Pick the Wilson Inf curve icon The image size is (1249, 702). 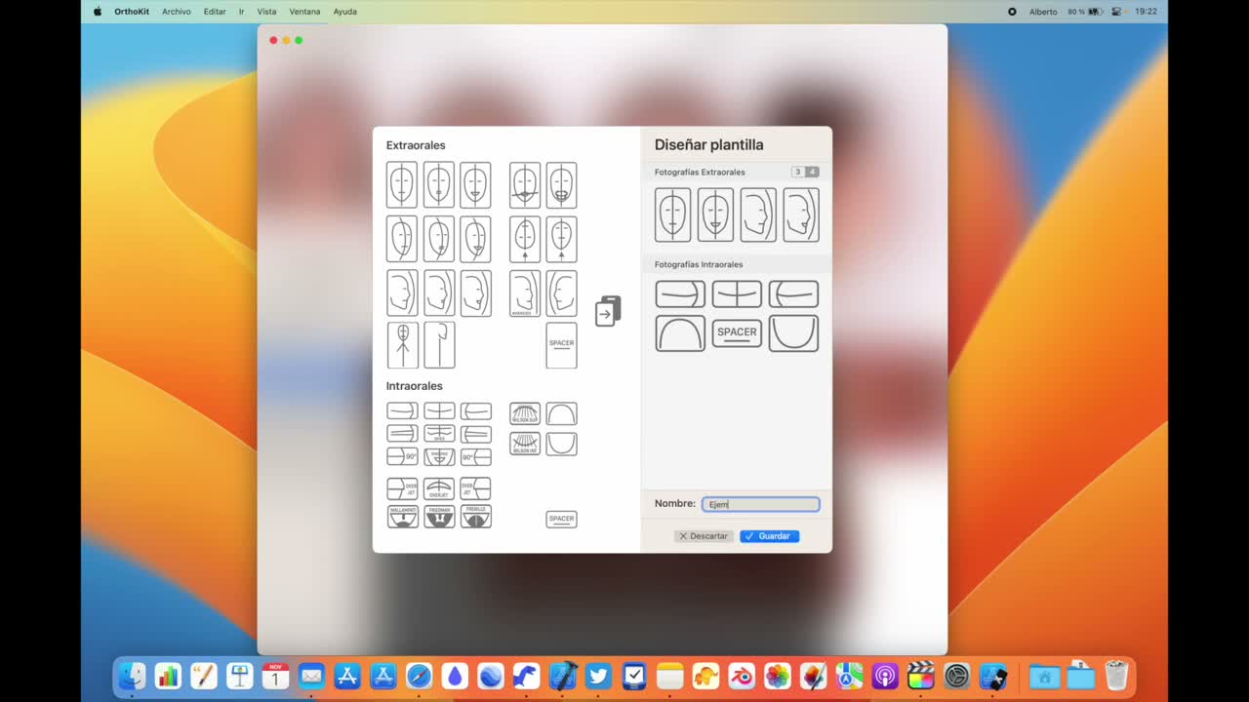[525, 445]
